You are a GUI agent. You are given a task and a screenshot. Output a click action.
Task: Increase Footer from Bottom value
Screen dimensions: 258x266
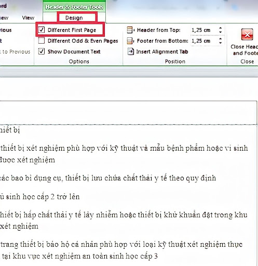click(x=220, y=39)
